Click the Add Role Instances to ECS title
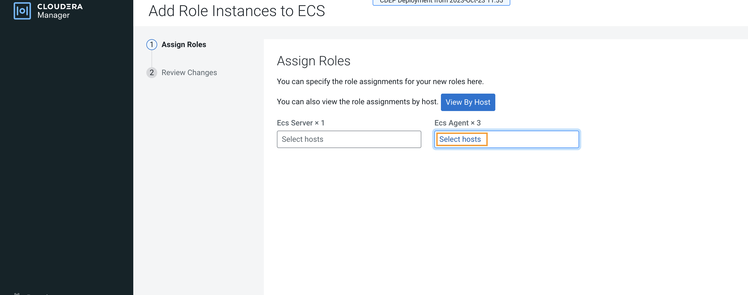The width and height of the screenshot is (748, 295). [x=237, y=11]
